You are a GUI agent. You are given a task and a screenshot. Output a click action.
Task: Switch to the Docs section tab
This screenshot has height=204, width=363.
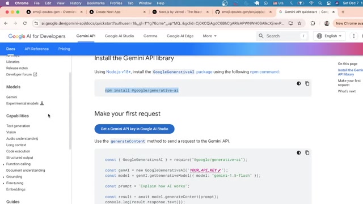11,49
